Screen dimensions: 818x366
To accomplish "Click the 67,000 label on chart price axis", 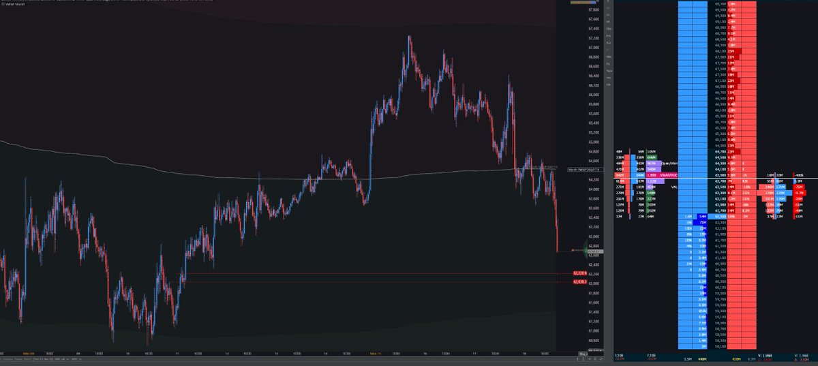I will tap(593, 47).
